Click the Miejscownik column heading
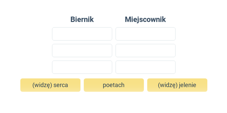The image size is (227, 113). coord(145,19)
